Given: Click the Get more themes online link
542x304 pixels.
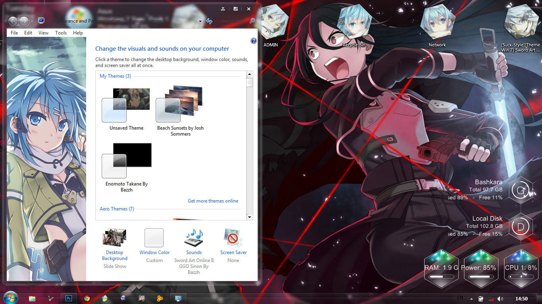Looking at the screenshot, I should 213,201.
